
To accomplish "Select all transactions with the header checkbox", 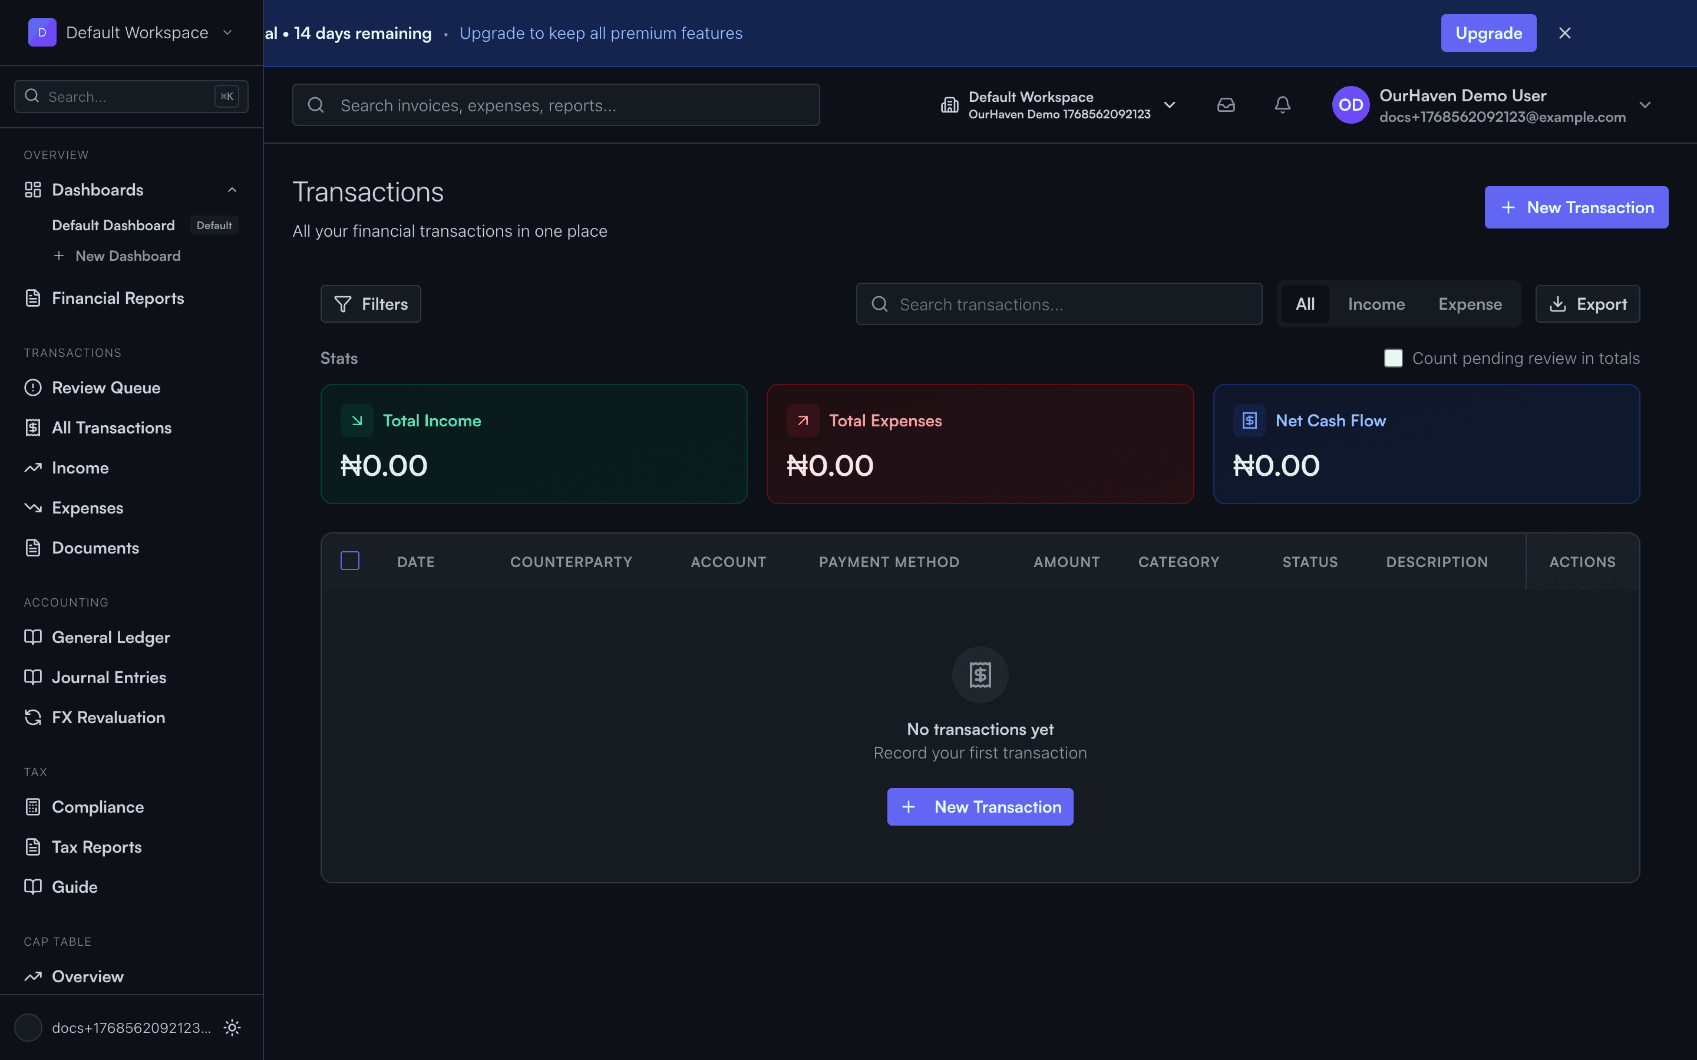I will (x=349, y=560).
